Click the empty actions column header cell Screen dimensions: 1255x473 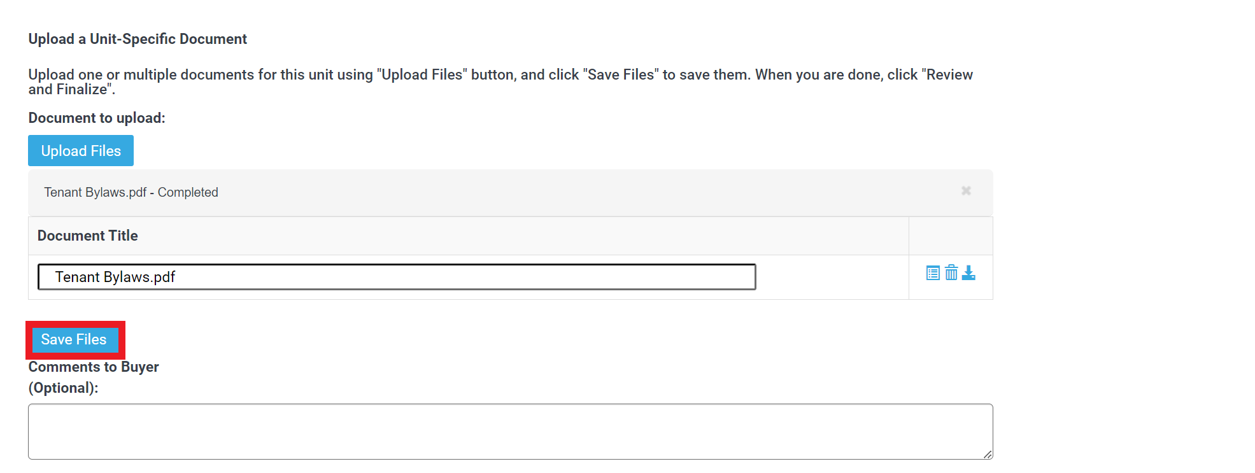pos(951,236)
